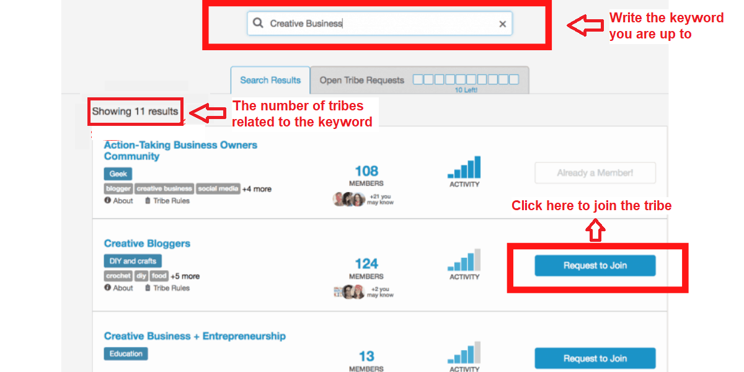This screenshot has height=372, width=744.
Task: Select the DIY and crafts category tag
Action: tap(133, 261)
